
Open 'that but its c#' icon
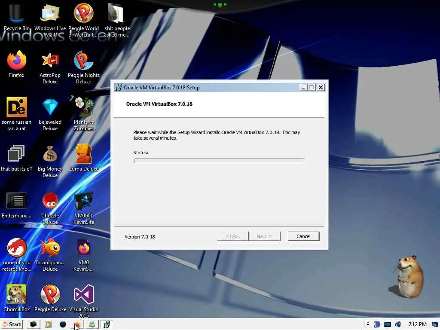pos(16,158)
